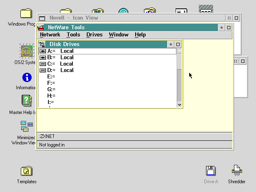Screen dimensions: 256x192
Task: Click the Disk Drives list scroll up arrow
Action: tap(180, 51)
